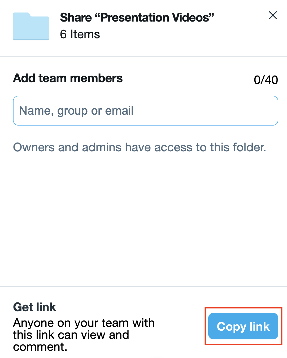
Task: Dismiss the dialog with the X icon
Action: pyautogui.click(x=273, y=15)
